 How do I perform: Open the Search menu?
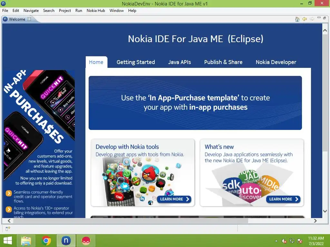[49, 11]
